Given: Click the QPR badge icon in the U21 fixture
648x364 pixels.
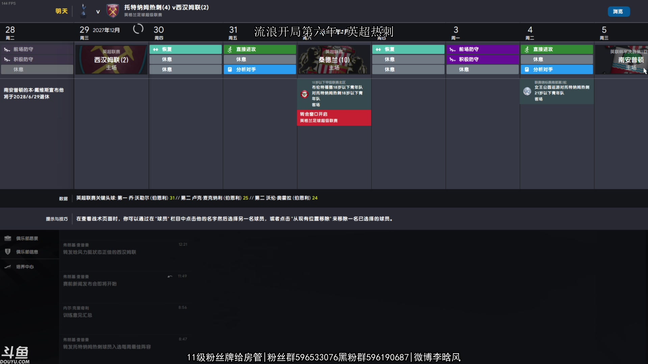Looking at the screenshot, I should pos(527,91).
